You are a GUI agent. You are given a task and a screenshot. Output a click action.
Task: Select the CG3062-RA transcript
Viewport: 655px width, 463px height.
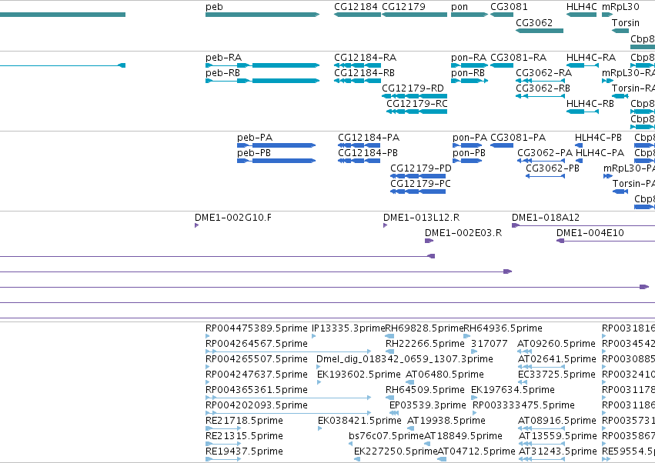pyautogui.click(x=540, y=81)
